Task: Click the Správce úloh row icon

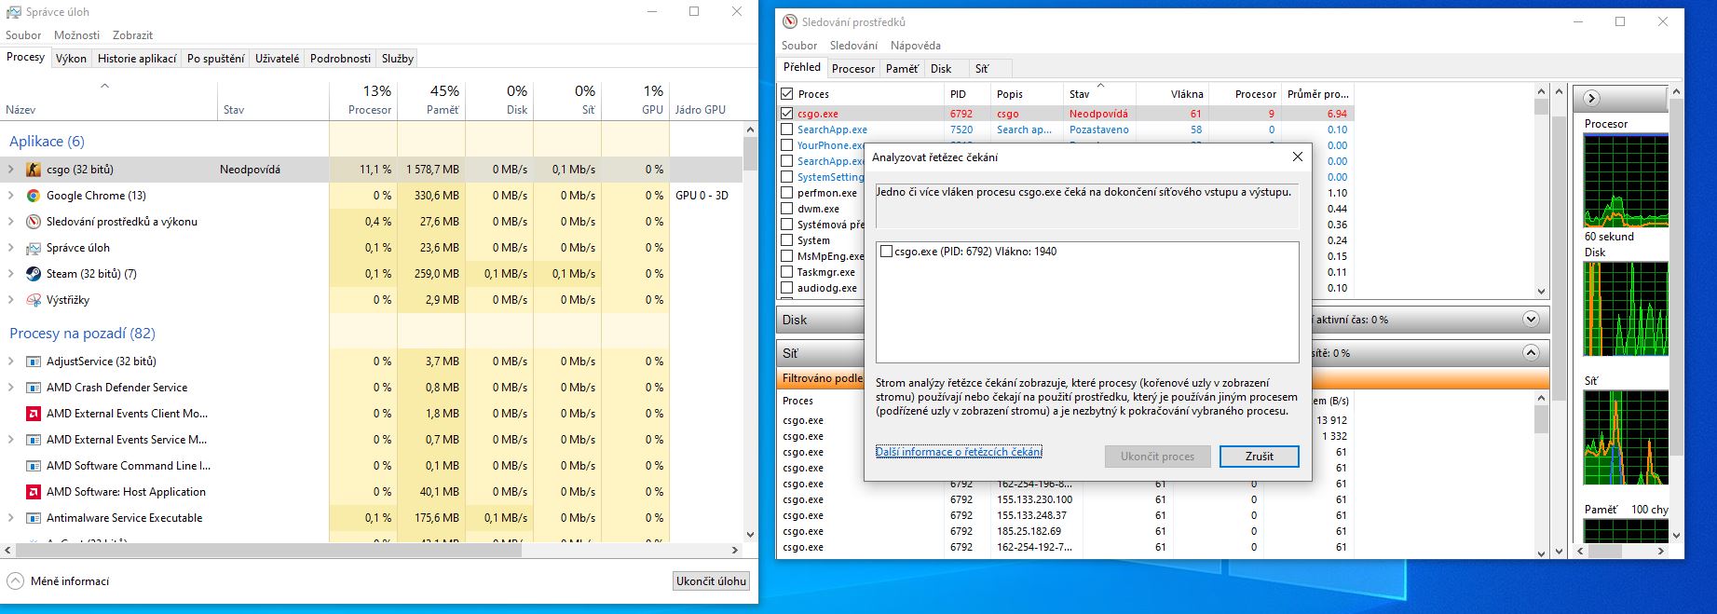Action: coord(34,248)
